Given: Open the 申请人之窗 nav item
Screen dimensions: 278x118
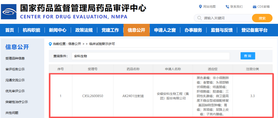Looking at the screenshot, I should [x=165, y=30].
